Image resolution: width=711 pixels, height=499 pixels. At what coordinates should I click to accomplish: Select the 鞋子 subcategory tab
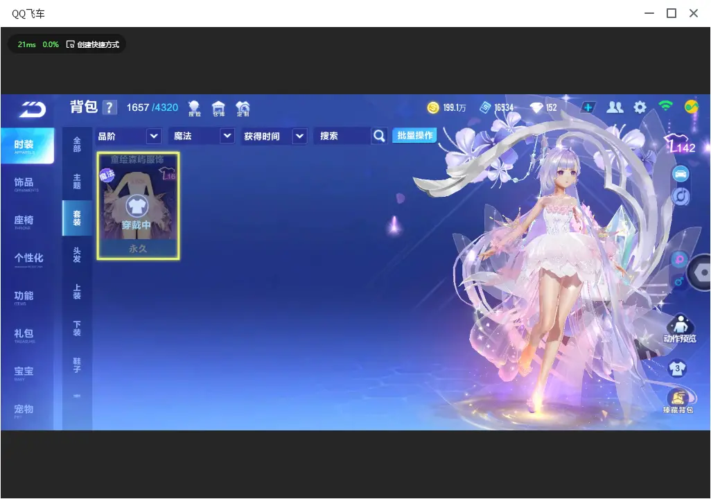click(x=77, y=365)
